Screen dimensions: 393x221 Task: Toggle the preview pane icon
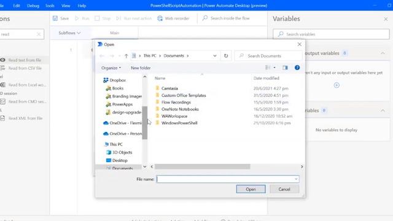[285, 68]
